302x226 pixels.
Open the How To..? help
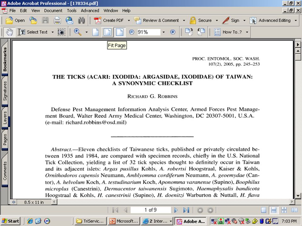point(228,32)
